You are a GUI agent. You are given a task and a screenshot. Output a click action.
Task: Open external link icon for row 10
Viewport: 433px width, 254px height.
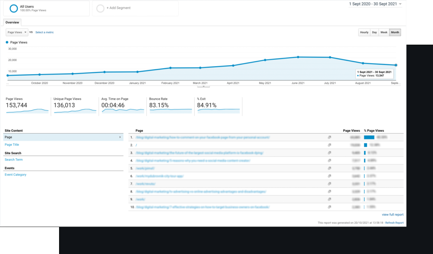pos(330,207)
